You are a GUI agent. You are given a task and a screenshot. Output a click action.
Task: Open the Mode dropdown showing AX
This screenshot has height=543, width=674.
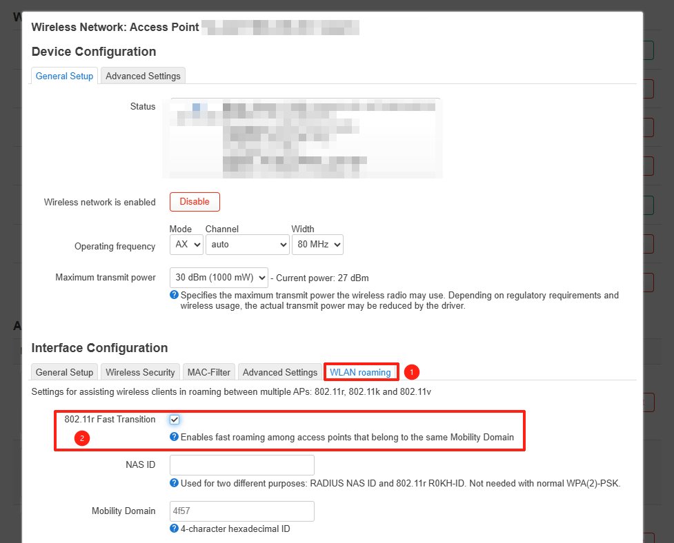pos(186,245)
